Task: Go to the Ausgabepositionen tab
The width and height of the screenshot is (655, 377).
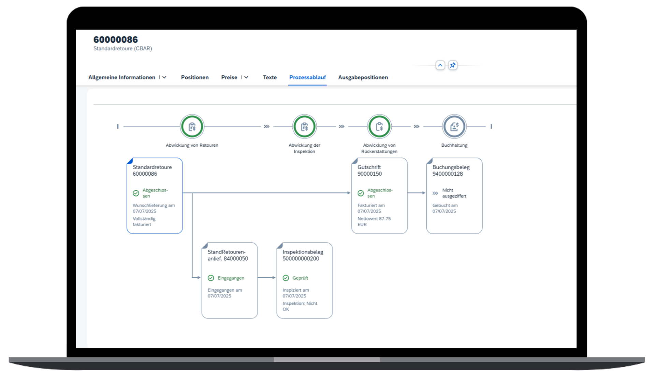Action: [x=363, y=77]
